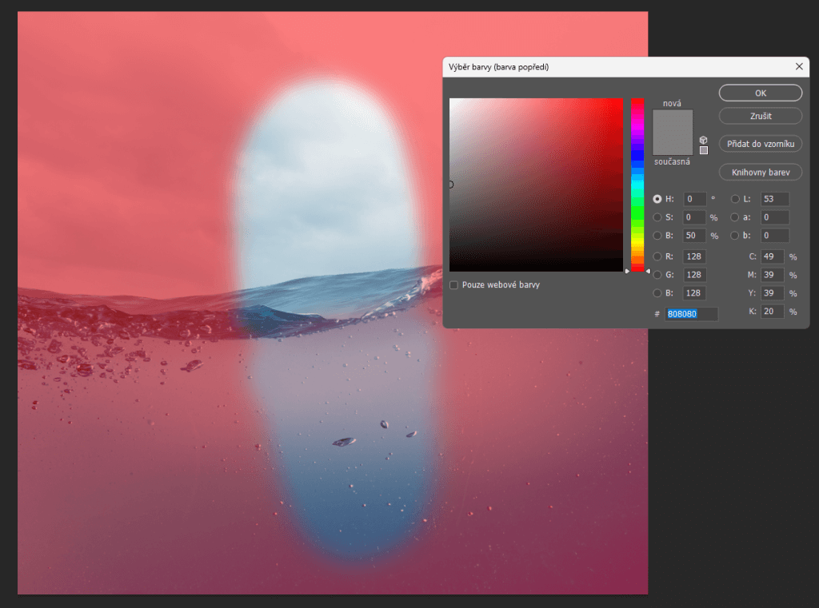The height and width of the screenshot is (608, 819).
Task: Select the L lightness radio button
Action: (x=736, y=199)
